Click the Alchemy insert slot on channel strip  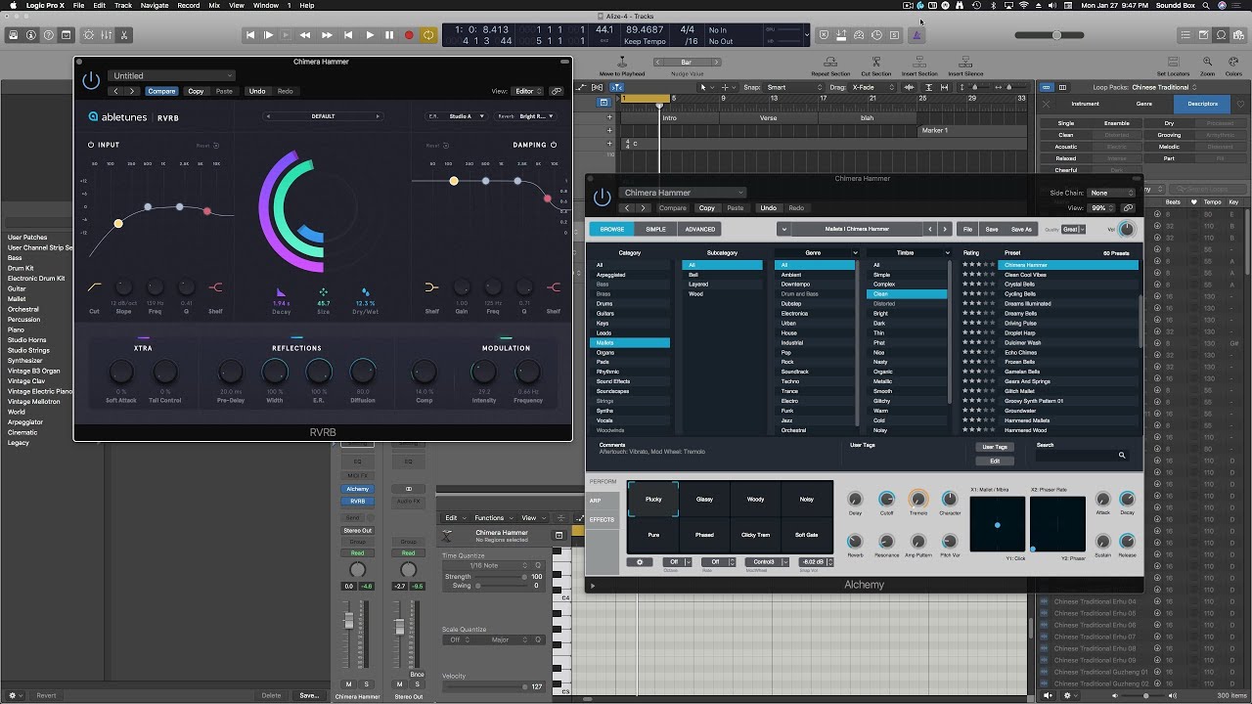(x=358, y=489)
